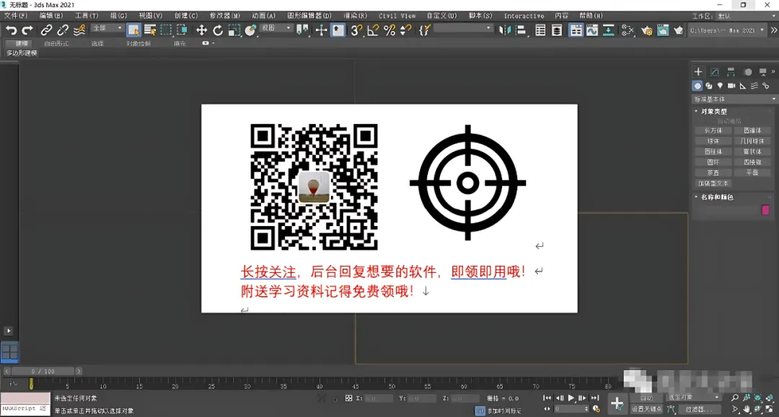Open Schematic View

point(609,30)
